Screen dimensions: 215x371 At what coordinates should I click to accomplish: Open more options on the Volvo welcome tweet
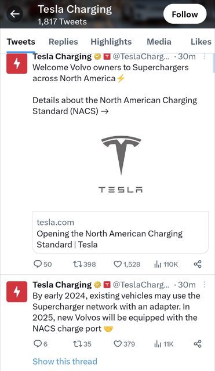pyautogui.click(x=205, y=57)
